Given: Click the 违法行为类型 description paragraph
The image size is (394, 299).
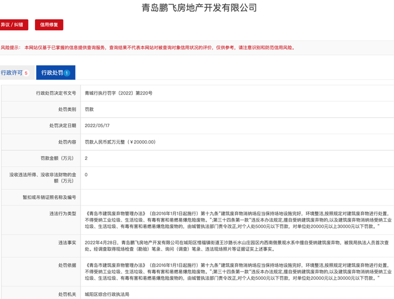Looking at the screenshot, I should 238,220.
